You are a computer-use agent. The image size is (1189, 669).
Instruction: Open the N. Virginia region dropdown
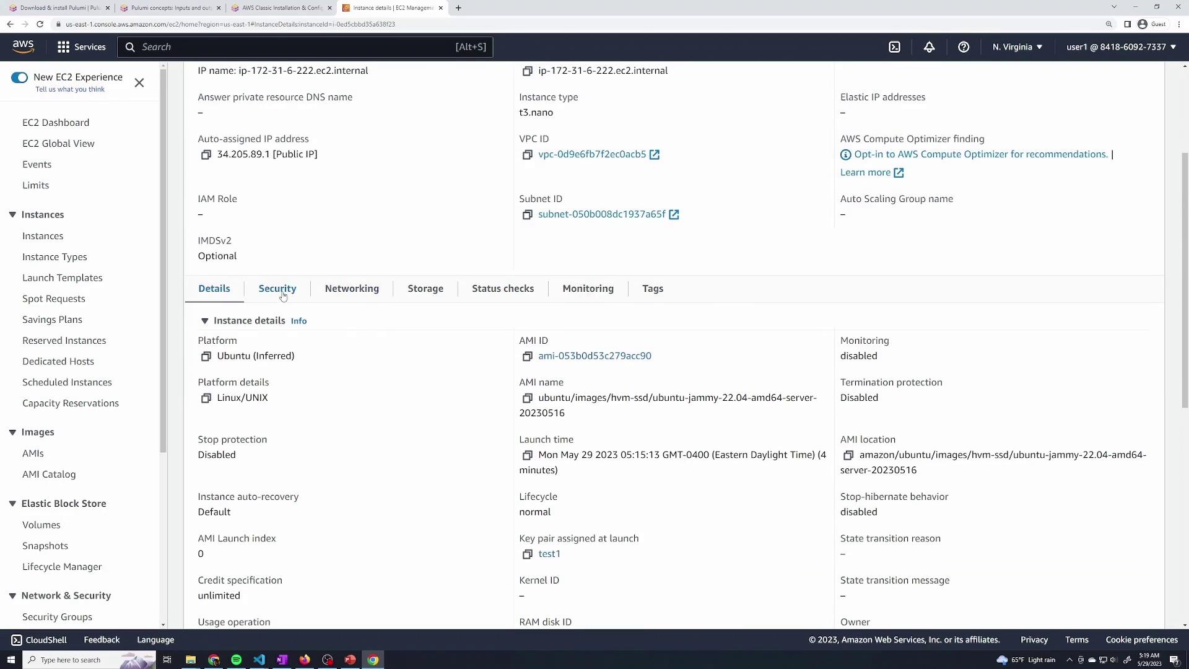[x=1017, y=47]
